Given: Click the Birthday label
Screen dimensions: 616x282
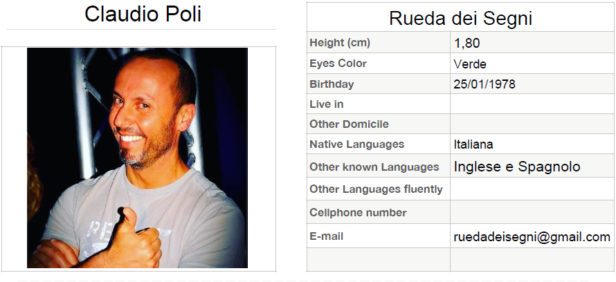Looking at the screenshot, I should pyautogui.click(x=332, y=84).
